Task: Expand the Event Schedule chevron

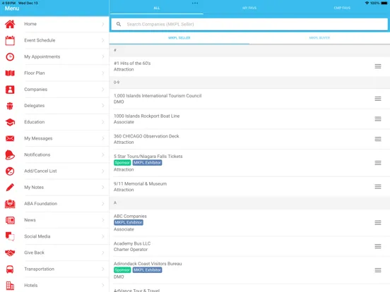Action: (103, 40)
